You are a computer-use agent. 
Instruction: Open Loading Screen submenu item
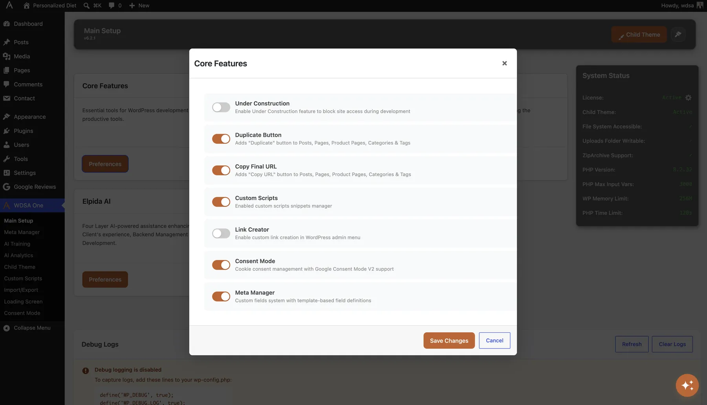click(x=23, y=302)
